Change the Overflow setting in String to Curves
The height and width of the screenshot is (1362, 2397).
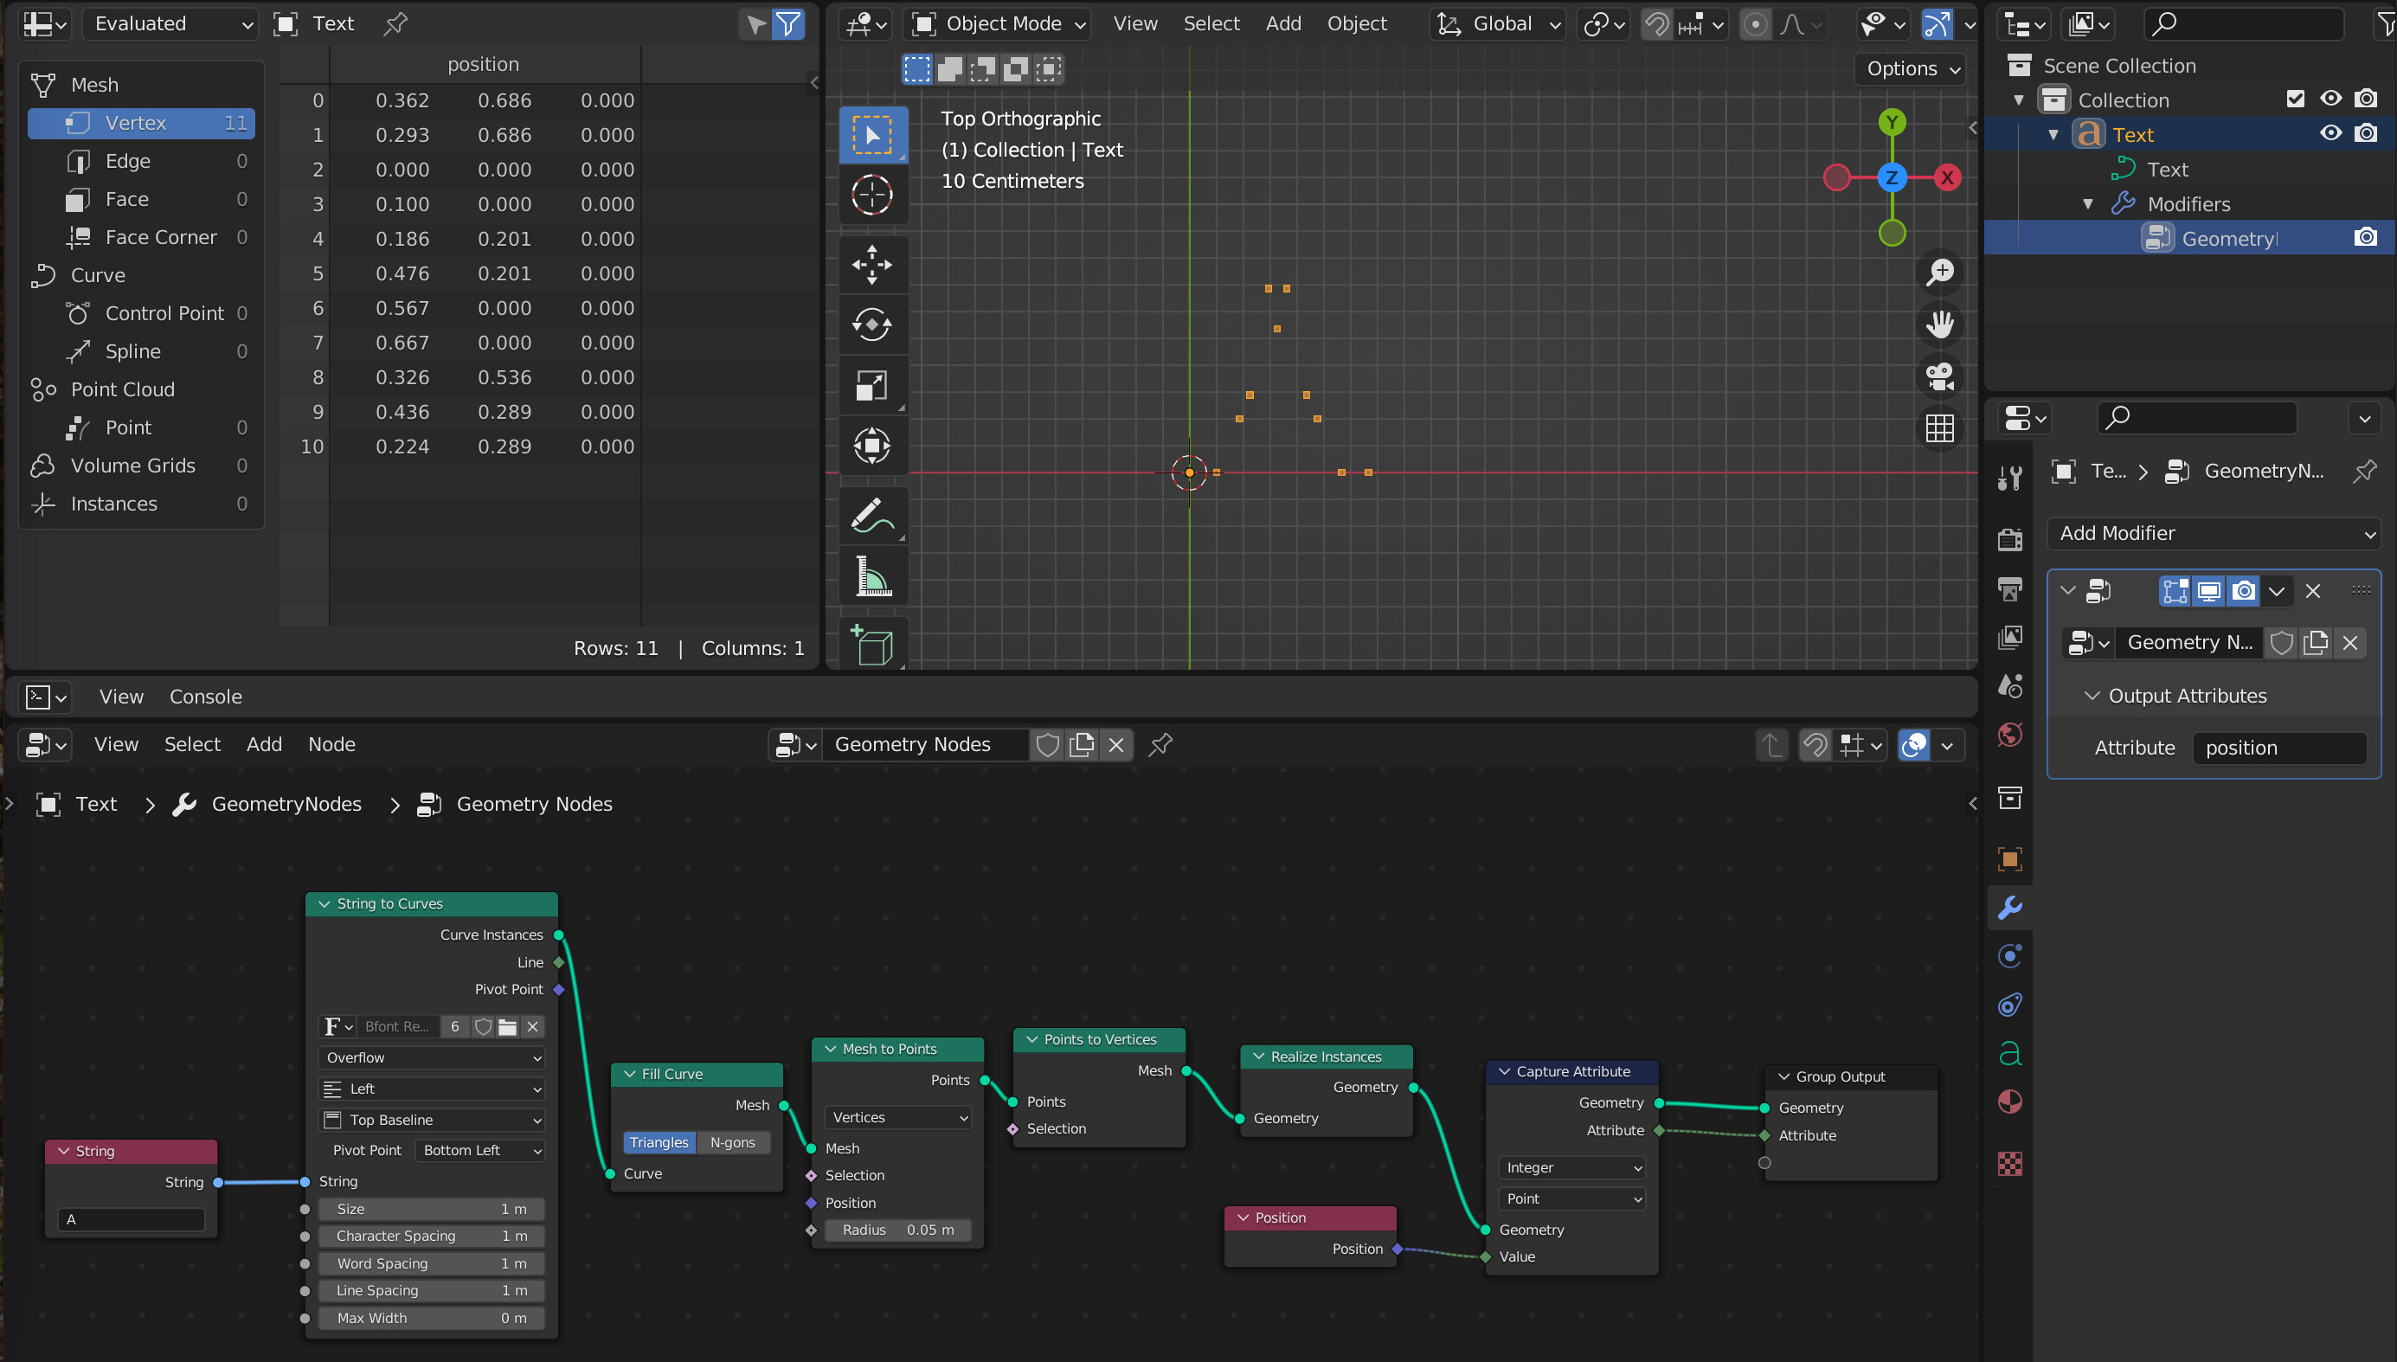pos(431,1058)
